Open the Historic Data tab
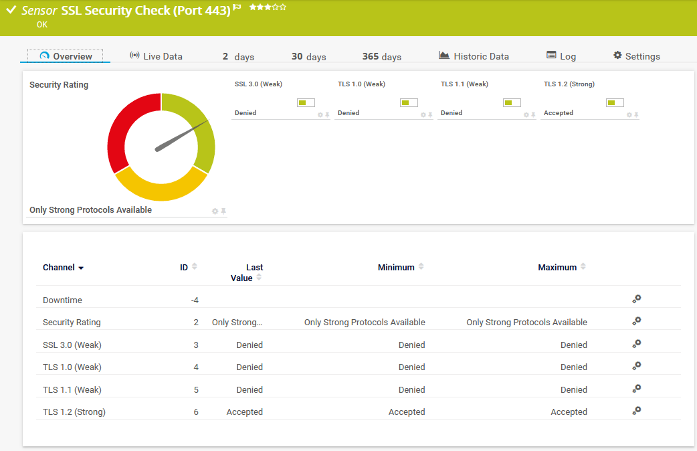 [474, 56]
